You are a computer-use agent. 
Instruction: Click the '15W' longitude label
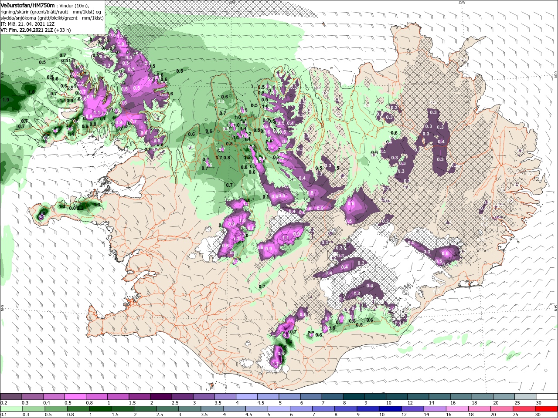461,2
